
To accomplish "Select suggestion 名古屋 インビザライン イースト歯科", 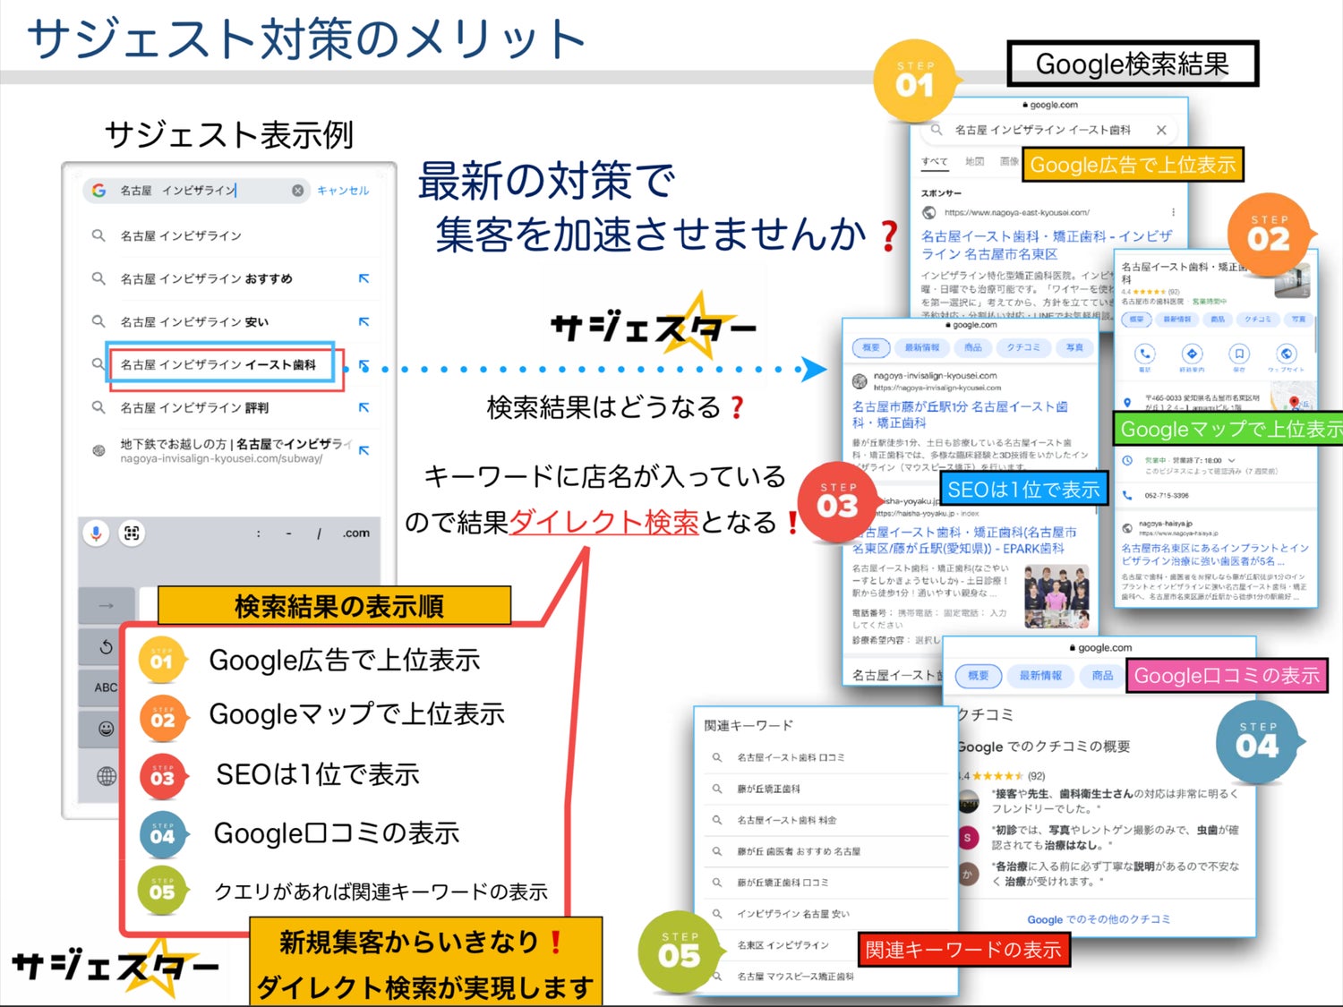I will [218, 365].
